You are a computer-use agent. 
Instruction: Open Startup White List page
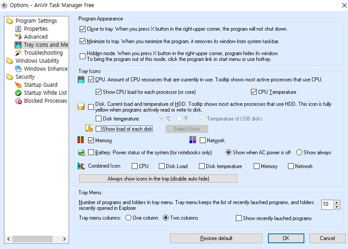pyautogui.click(x=45, y=92)
